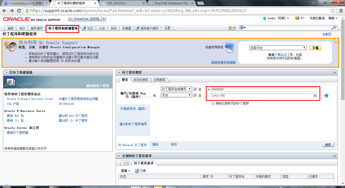Remove the platform filter with minus icon
This screenshot has width=345, height=188.
tap(326, 96)
